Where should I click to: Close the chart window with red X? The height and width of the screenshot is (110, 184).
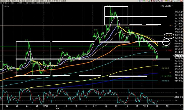pyautogui.click(x=181, y=1)
